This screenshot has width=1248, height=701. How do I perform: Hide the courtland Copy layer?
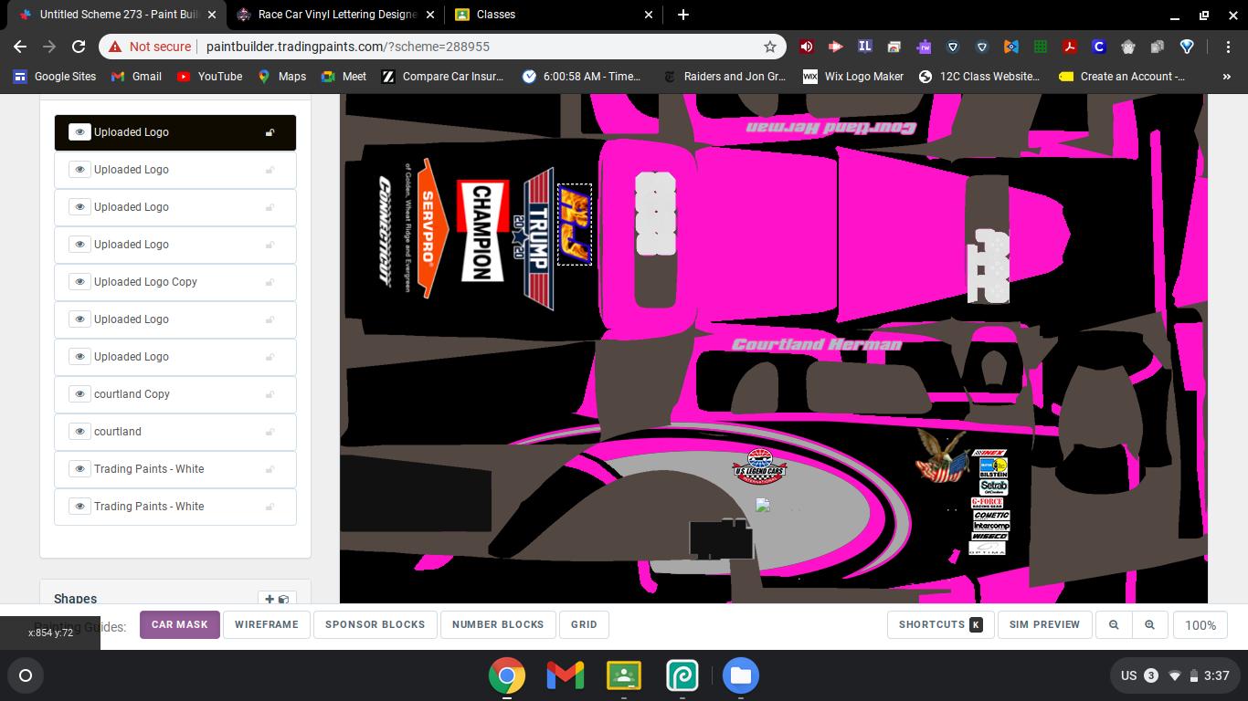pyautogui.click(x=79, y=394)
